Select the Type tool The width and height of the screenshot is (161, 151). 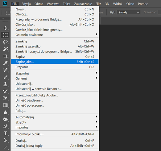click(x=5, y=133)
